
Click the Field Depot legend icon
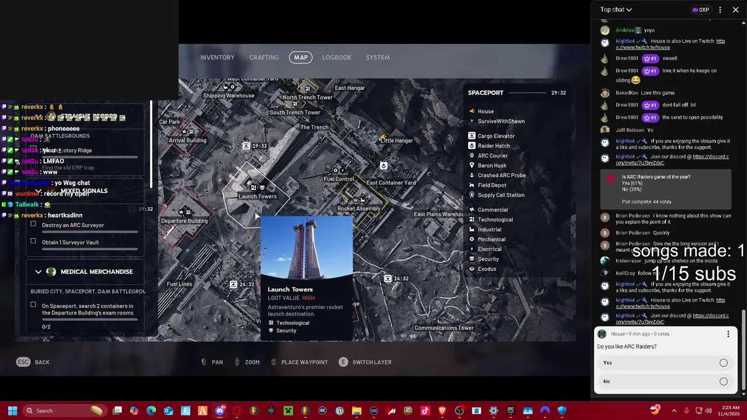[x=472, y=185]
